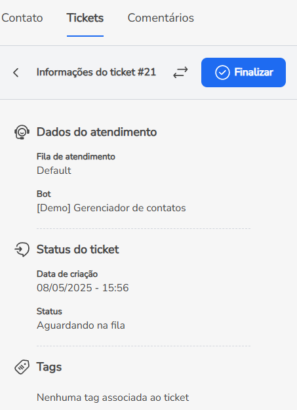The height and width of the screenshot is (410, 297).
Task: Click the checkmark circle in Finalizar
Action: (222, 72)
